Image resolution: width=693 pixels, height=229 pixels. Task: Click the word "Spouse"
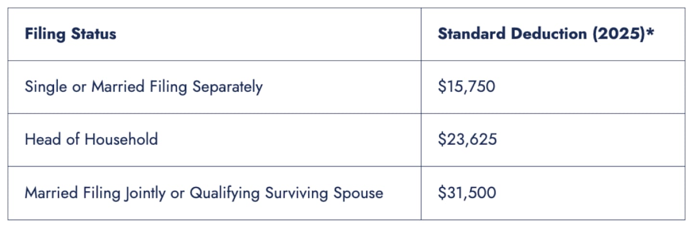(x=358, y=193)
